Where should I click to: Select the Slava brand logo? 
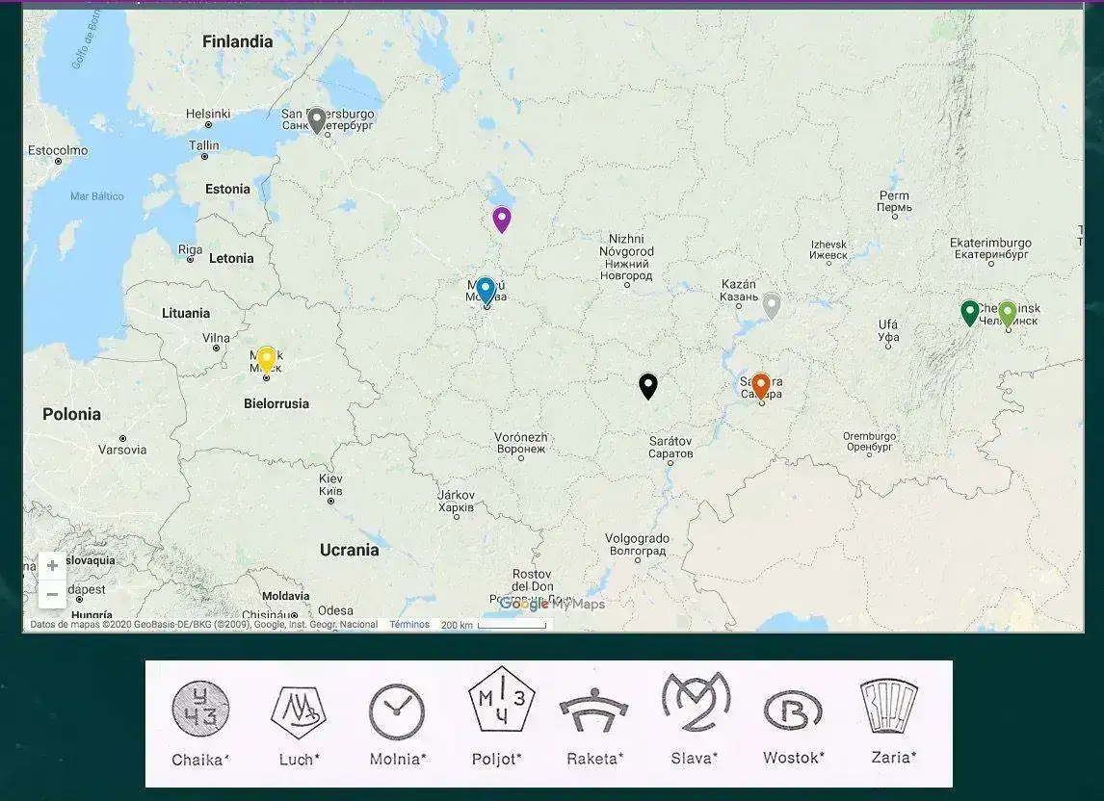pyautogui.click(x=696, y=705)
